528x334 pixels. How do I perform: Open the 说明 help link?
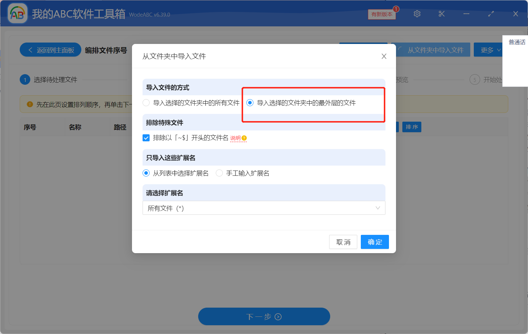235,138
